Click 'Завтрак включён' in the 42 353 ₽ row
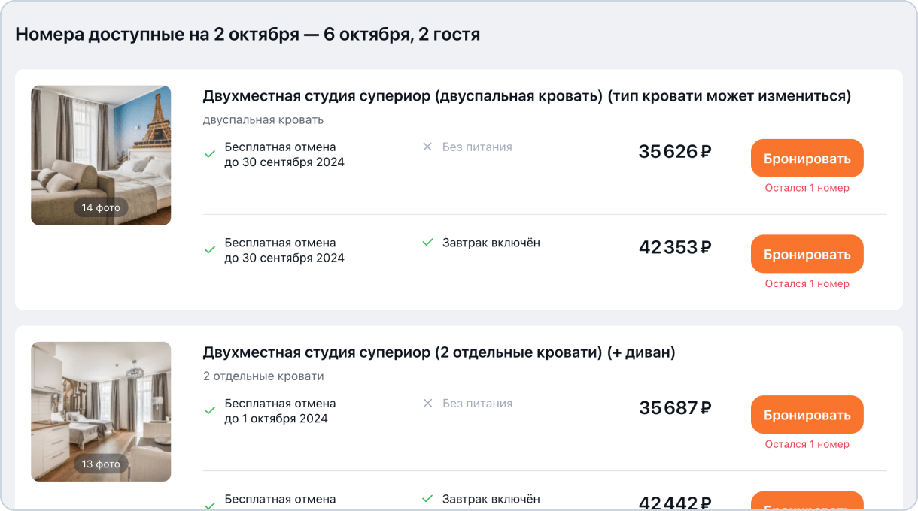Image resolution: width=918 pixels, height=511 pixels. [491, 243]
